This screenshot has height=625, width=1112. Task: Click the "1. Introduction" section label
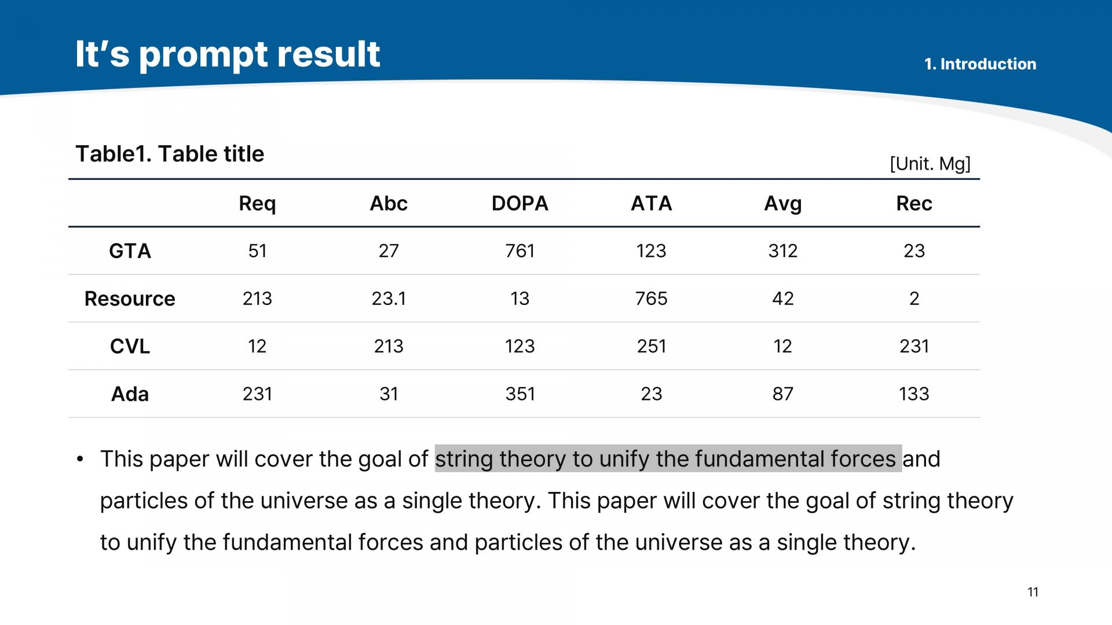tap(980, 64)
